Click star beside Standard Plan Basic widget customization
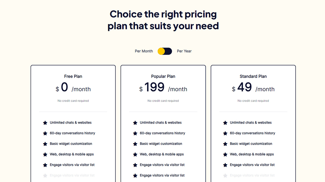Screen dimensions: 325x182 pyautogui.click(x=225, y=144)
